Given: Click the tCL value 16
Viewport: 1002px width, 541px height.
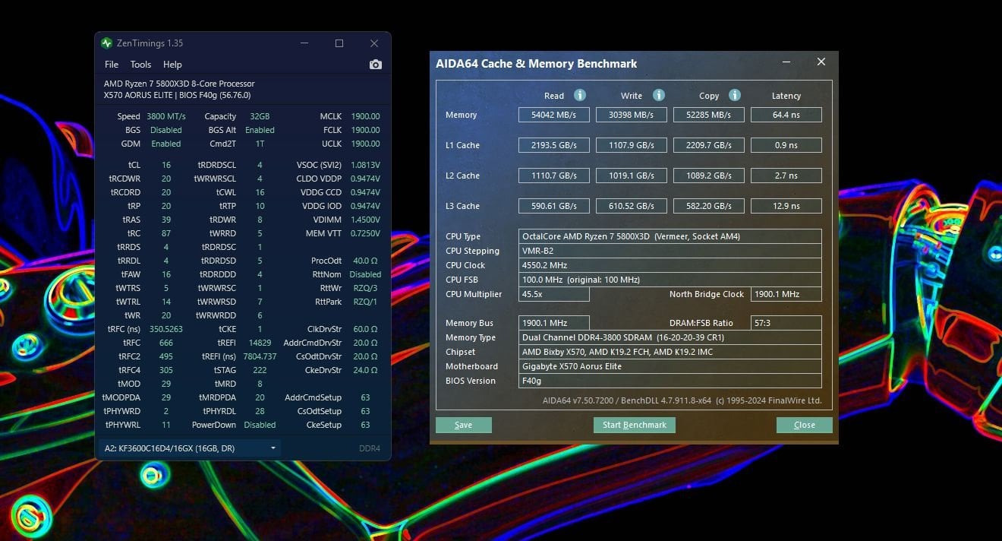Looking at the screenshot, I should pos(166,165).
